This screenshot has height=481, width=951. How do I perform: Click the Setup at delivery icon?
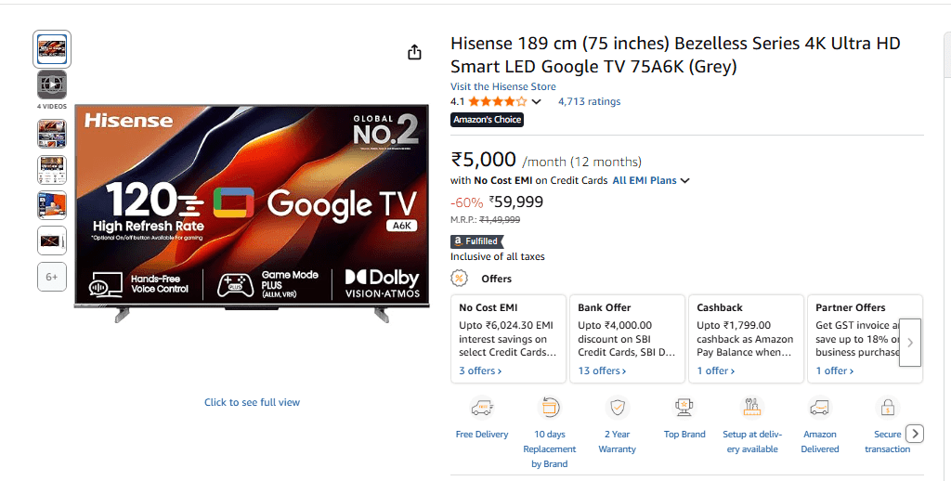(x=752, y=408)
